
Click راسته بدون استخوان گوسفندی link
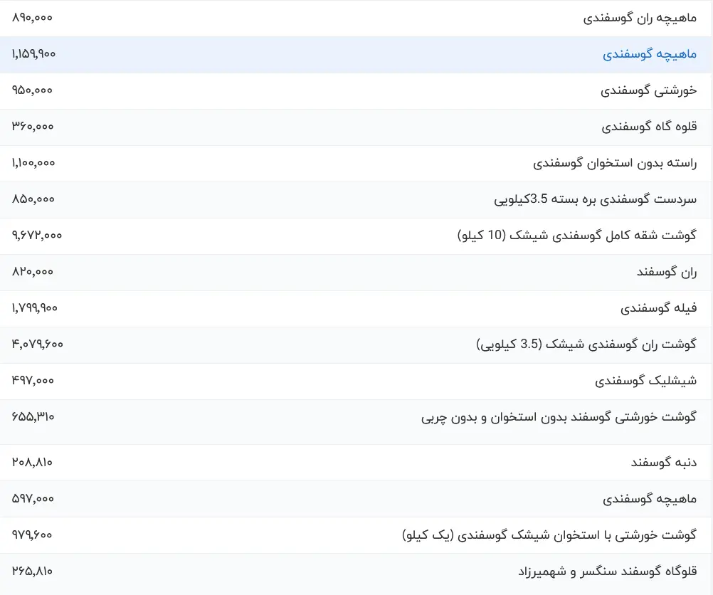615,163
